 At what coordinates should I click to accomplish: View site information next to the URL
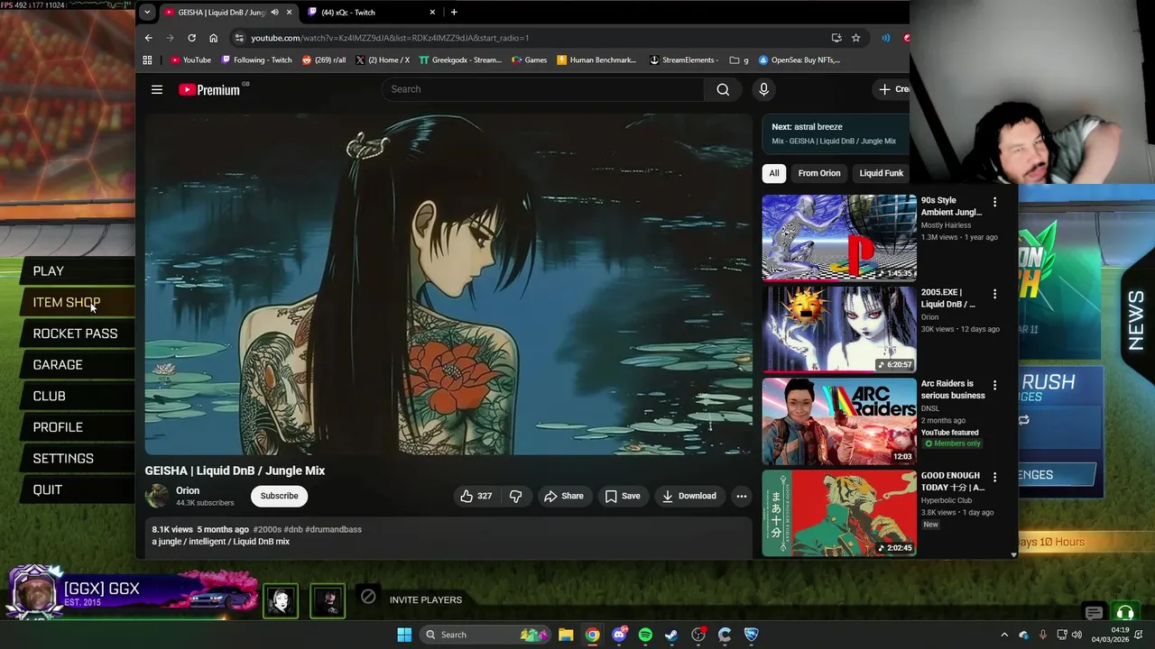point(238,38)
